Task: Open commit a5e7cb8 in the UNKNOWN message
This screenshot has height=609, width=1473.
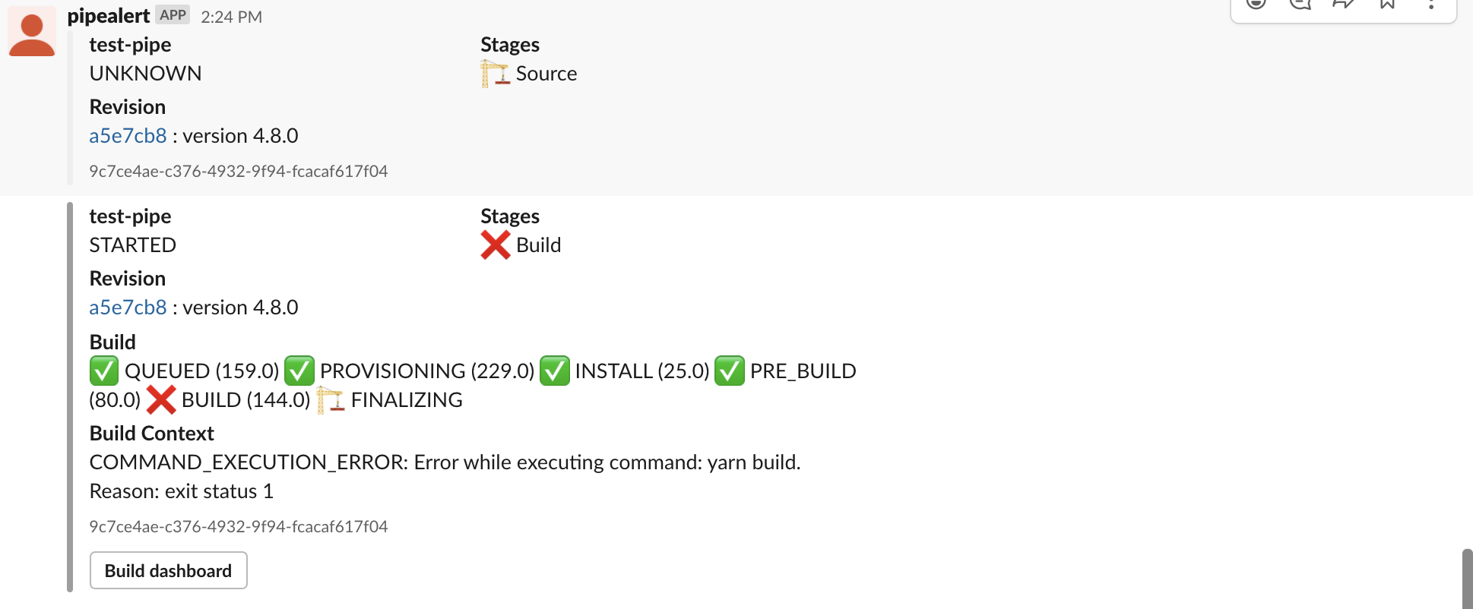Action: click(127, 135)
